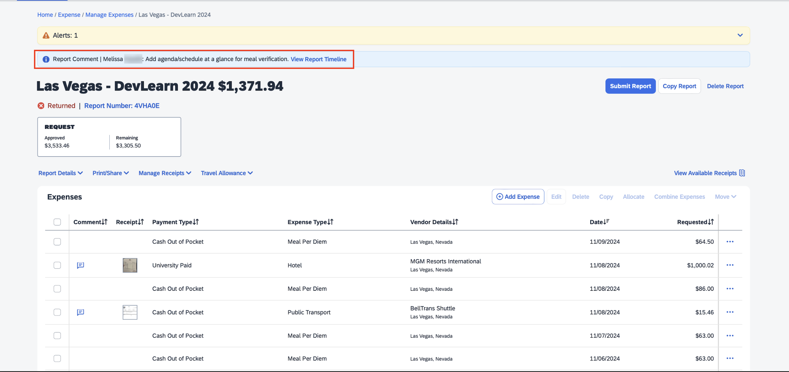The height and width of the screenshot is (372, 789).
Task: Open the comment icon on the Hotel row
Action: [x=81, y=265]
